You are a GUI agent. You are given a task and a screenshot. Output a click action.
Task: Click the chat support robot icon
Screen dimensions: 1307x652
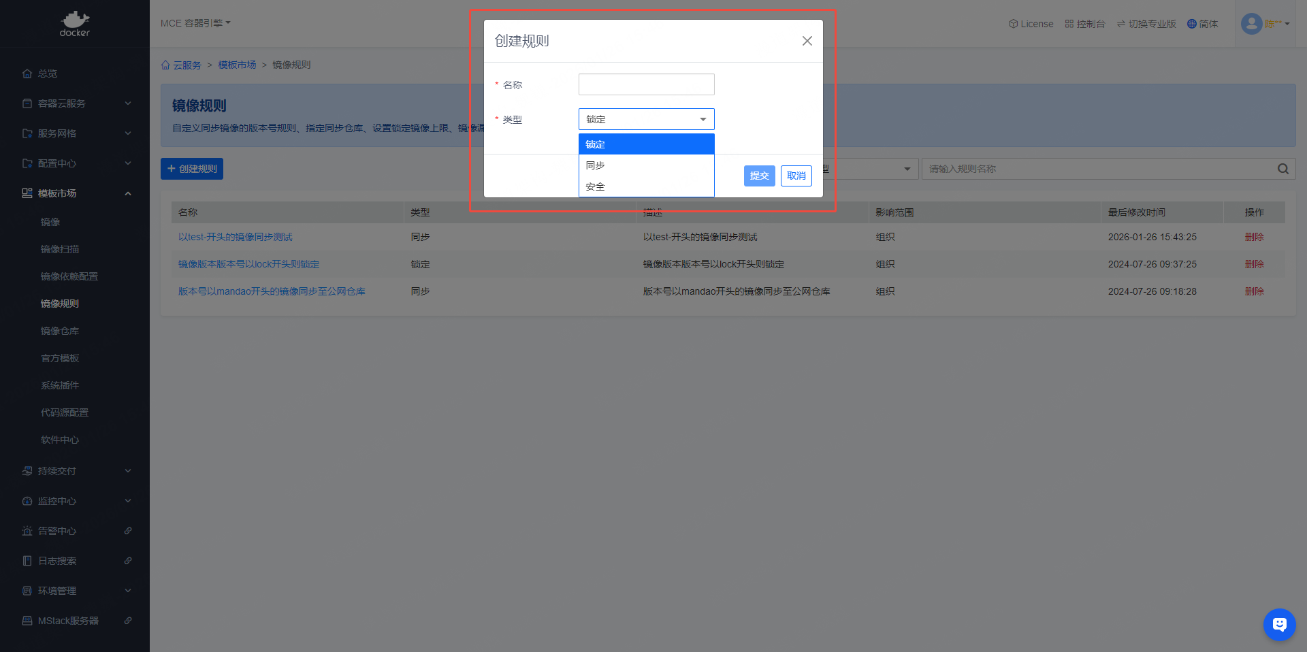(x=1279, y=624)
